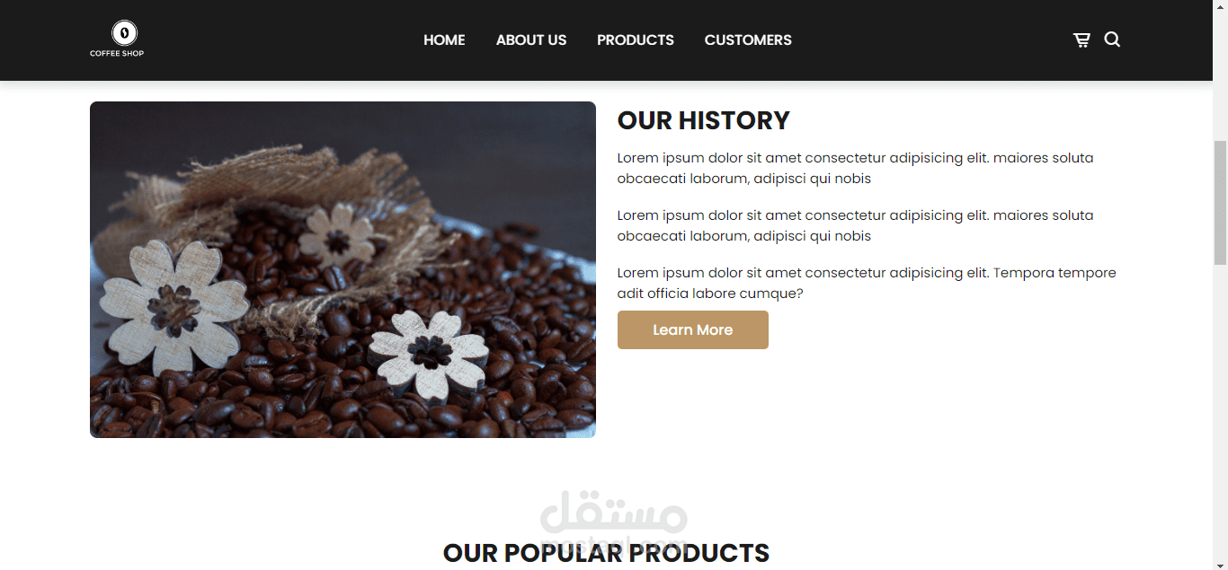The width and height of the screenshot is (1228, 570).
Task: Click the OUR POPULAR PRODUCTS heading
Action: tap(607, 553)
